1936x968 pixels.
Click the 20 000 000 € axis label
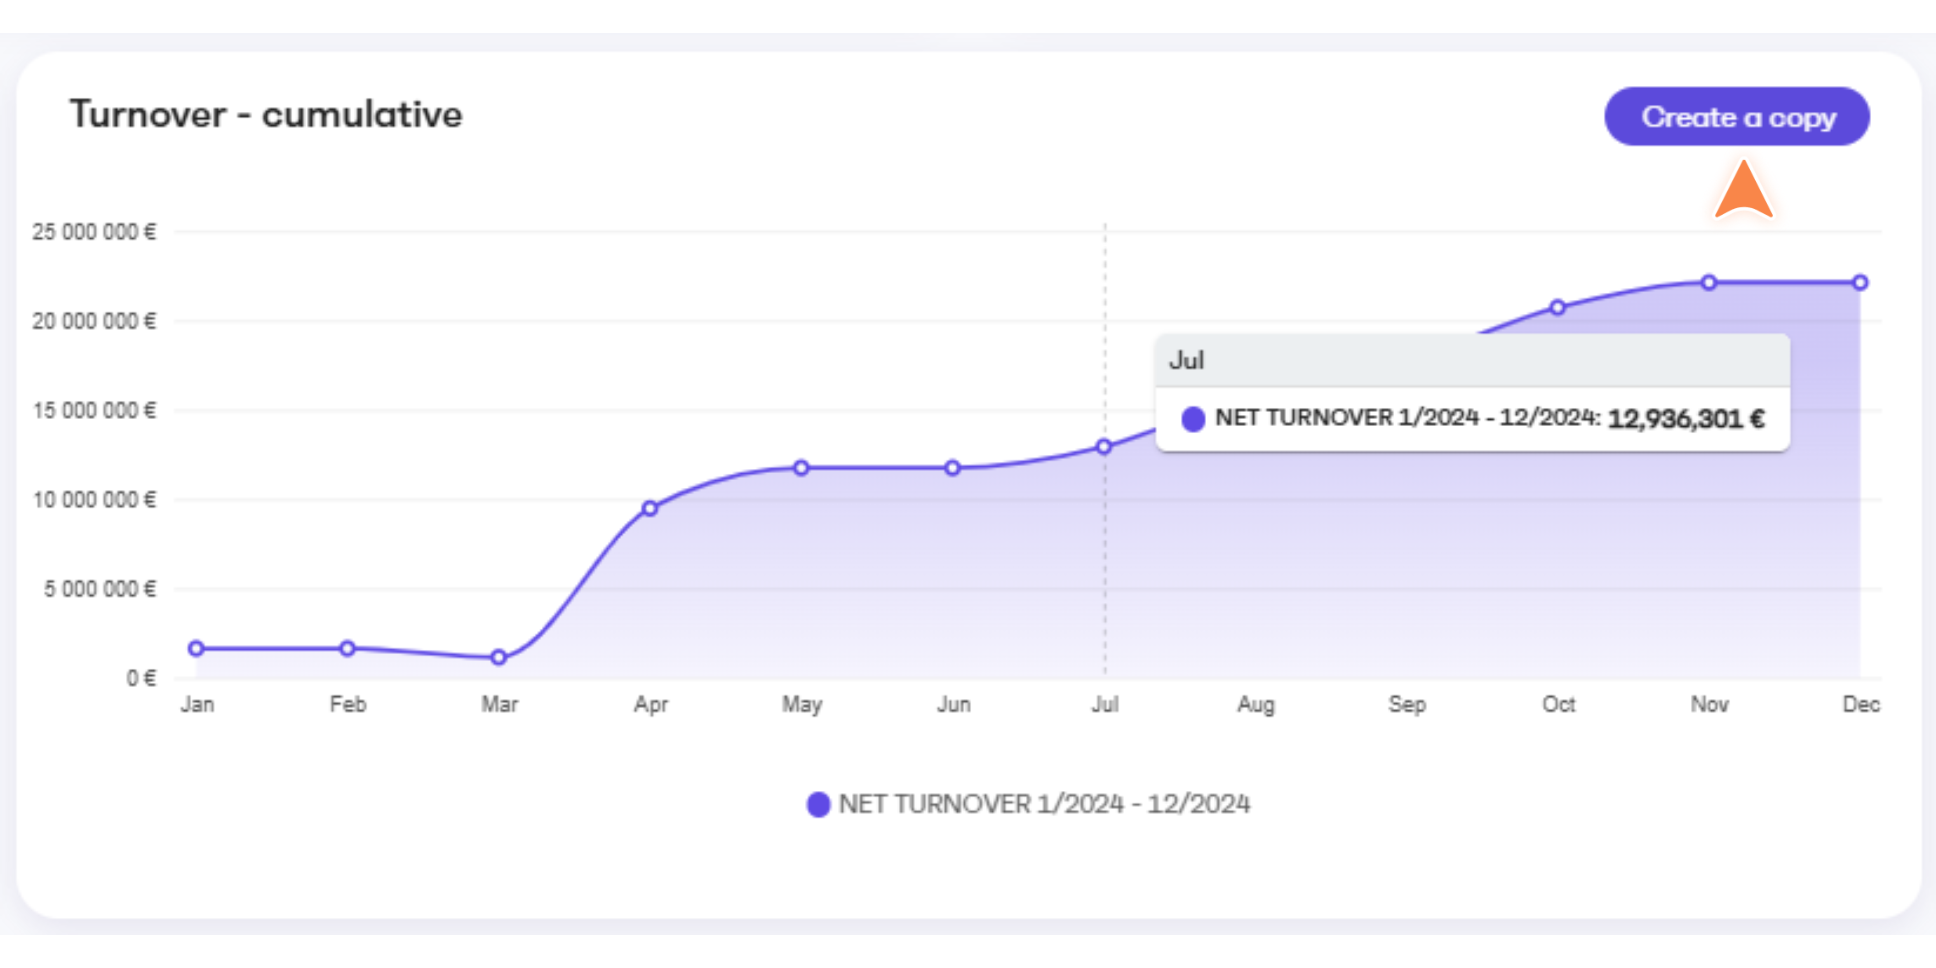point(94,321)
